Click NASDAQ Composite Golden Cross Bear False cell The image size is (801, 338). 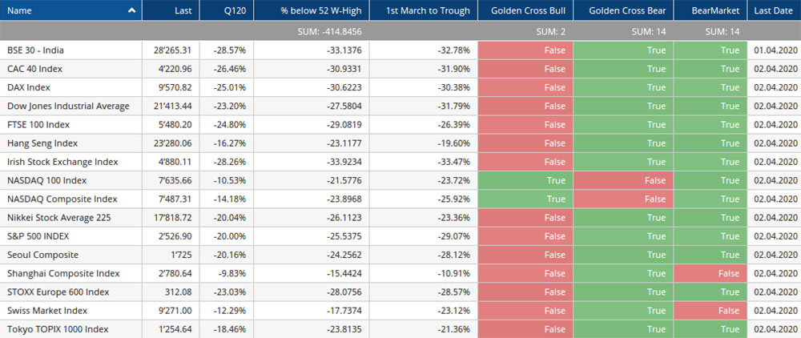(623, 199)
